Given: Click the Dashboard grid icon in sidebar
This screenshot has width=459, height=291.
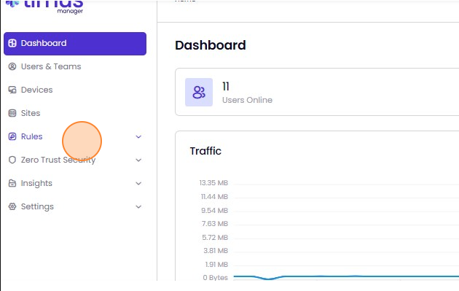Looking at the screenshot, I should [x=12, y=43].
